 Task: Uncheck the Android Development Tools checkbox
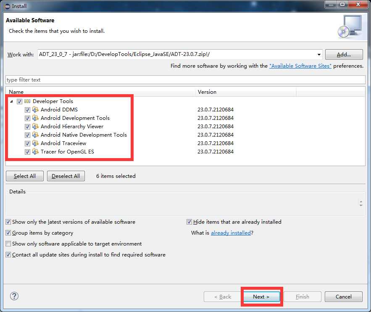[27, 118]
